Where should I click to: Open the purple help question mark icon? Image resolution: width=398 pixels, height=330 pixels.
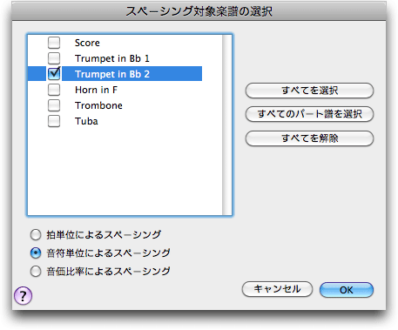23,295
